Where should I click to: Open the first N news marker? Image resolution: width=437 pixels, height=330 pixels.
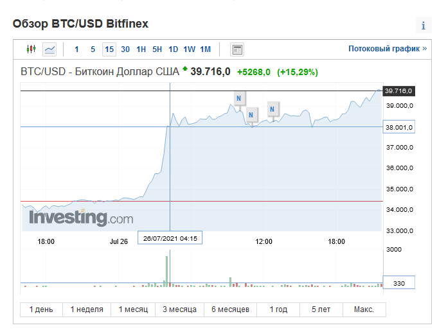tap(239, 98)
